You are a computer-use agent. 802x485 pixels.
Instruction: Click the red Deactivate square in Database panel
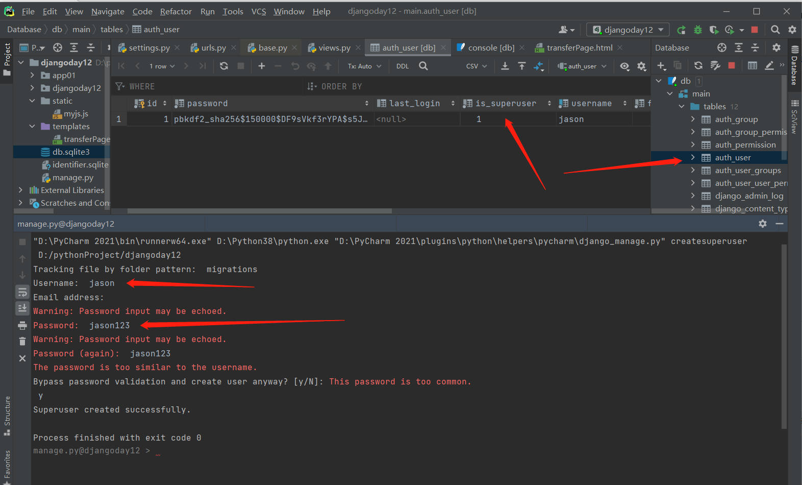click(732, 65)
